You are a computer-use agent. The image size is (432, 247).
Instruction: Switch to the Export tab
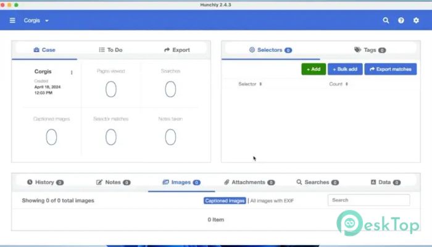(177, 50)
